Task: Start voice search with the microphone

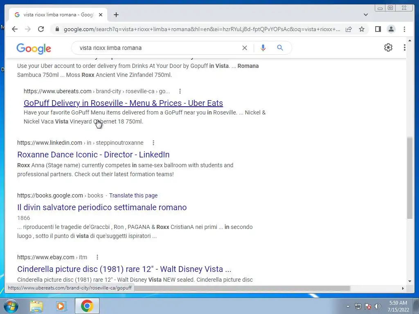Action: 263,48
